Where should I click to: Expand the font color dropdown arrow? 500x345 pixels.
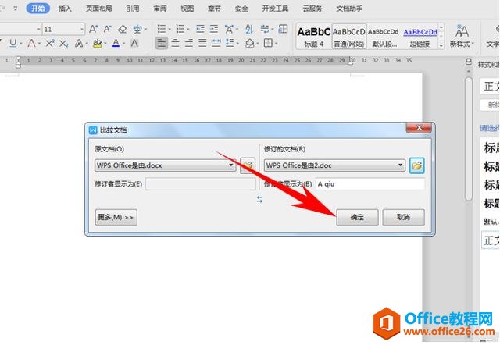(x=123, y=44)
